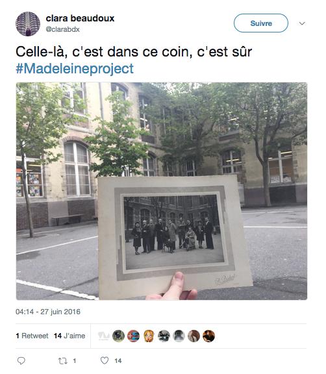Open the @clarabdx handle link
The height and width of the screenshot is (374, 326).
pos(62,29)
